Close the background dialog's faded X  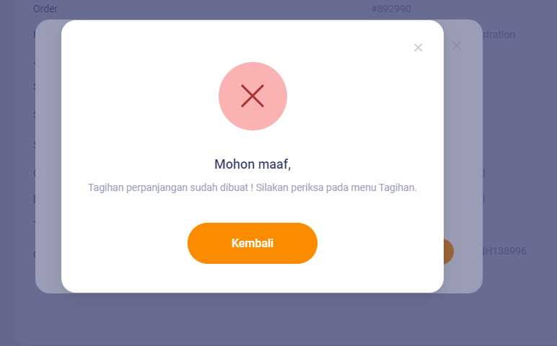457,45
